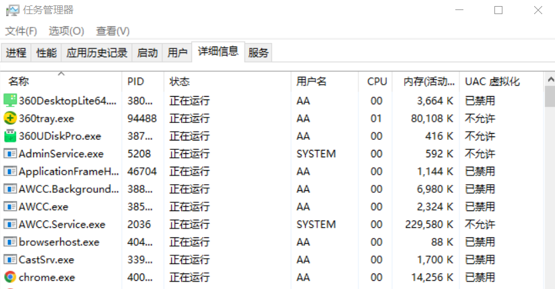The image size is (555, 289).
Task: Open the 查看(V) menu
Action: tap(112, 32)
